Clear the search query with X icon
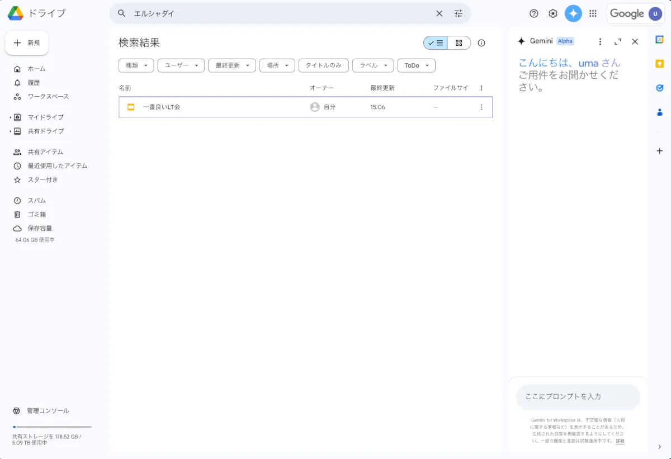The width and height of the screenshot is (671, 459). click(x=439, y=13)
